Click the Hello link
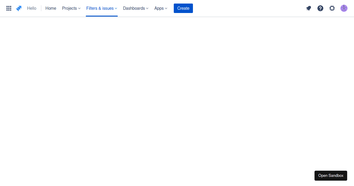Screen dimensions: 354x186 pyautogui.click(x=32, y=8)
